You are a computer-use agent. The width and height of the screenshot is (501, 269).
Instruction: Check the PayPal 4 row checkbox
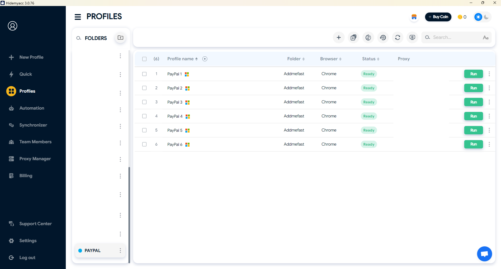pyautogui.click(x=144, y=116)
